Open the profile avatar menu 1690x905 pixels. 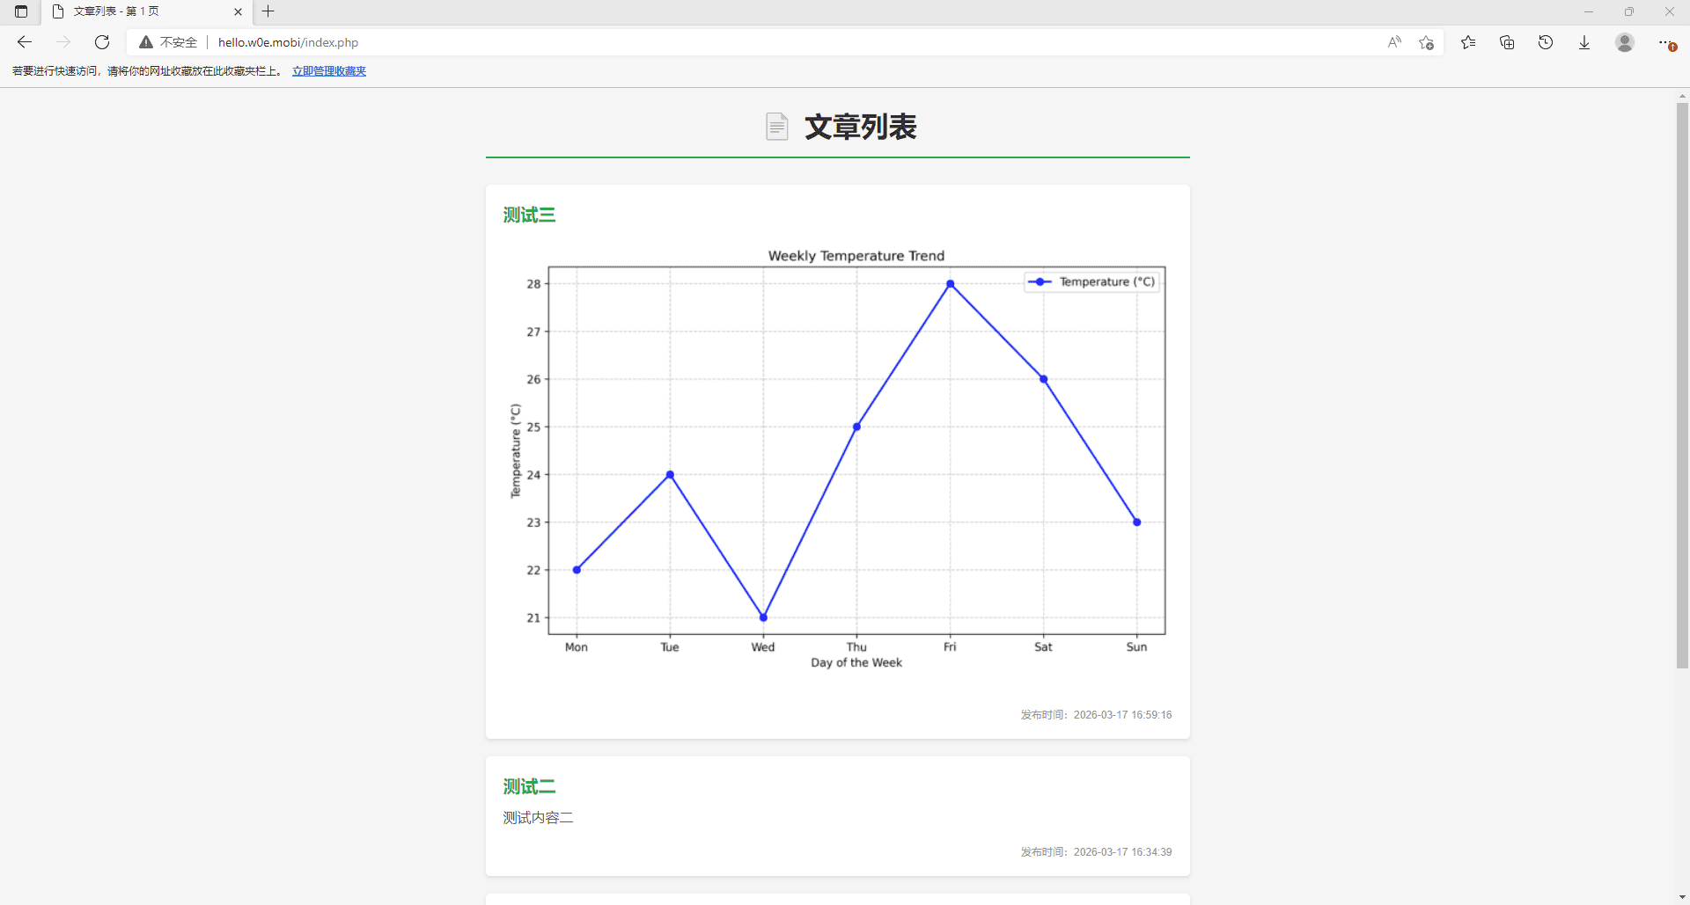click(1625, 41)
